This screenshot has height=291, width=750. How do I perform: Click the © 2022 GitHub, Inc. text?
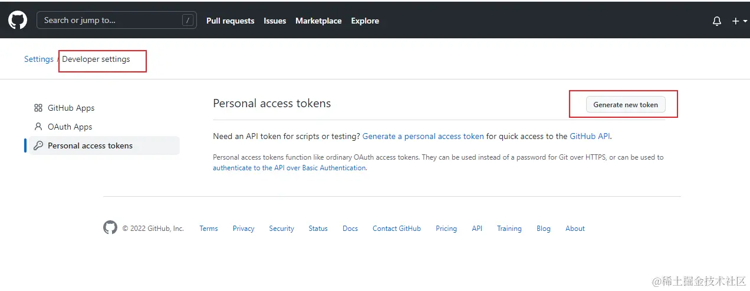coord(153,229)
